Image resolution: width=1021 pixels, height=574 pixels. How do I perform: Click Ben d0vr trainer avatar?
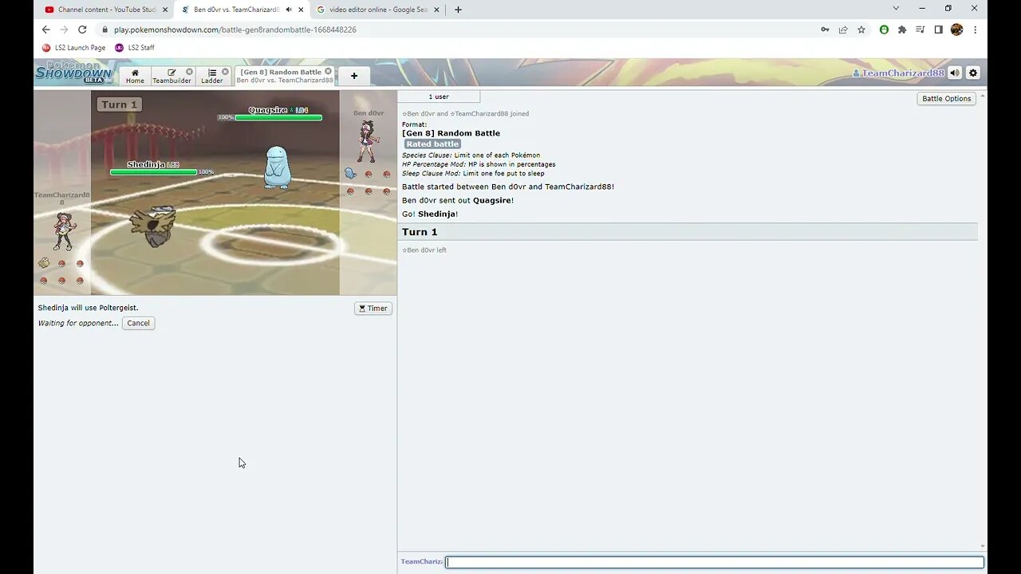[368, 142]
